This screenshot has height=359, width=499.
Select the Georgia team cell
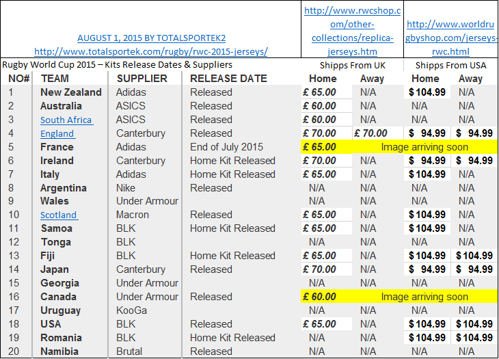60,283
